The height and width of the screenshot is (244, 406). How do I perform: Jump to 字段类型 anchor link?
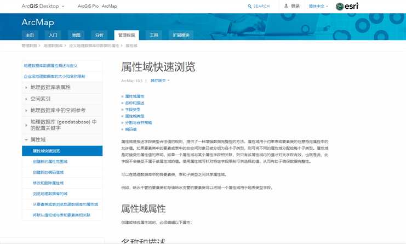tap(133, 110)
